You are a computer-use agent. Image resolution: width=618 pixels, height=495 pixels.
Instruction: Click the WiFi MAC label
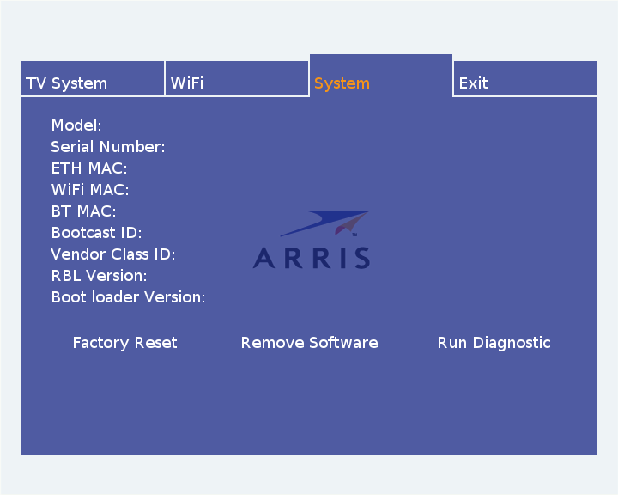point(89,190)
